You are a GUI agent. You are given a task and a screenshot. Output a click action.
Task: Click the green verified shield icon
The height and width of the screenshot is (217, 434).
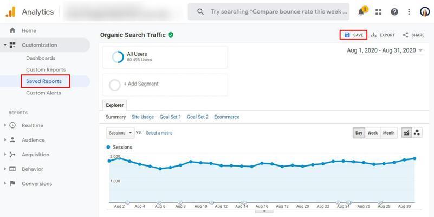(171, 35)
